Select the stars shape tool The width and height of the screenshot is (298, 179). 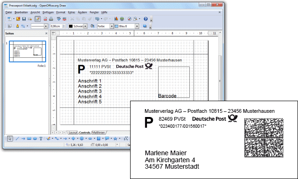(115, 138)
